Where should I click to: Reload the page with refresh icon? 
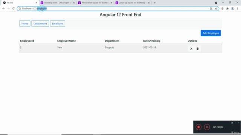pos(14,9)
